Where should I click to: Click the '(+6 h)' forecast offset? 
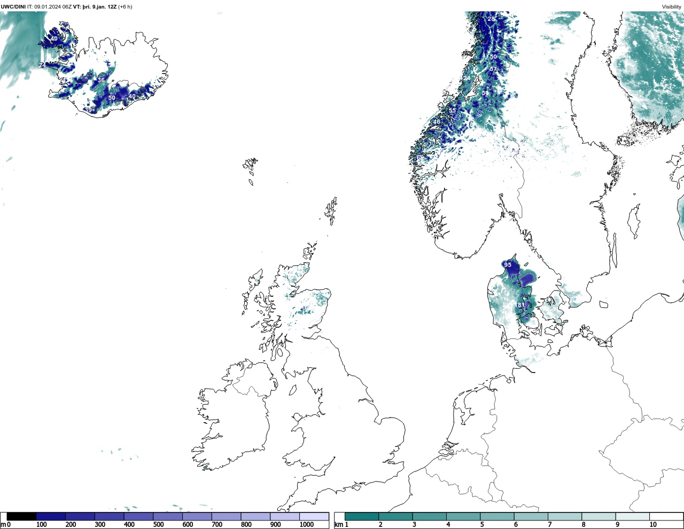126,6
